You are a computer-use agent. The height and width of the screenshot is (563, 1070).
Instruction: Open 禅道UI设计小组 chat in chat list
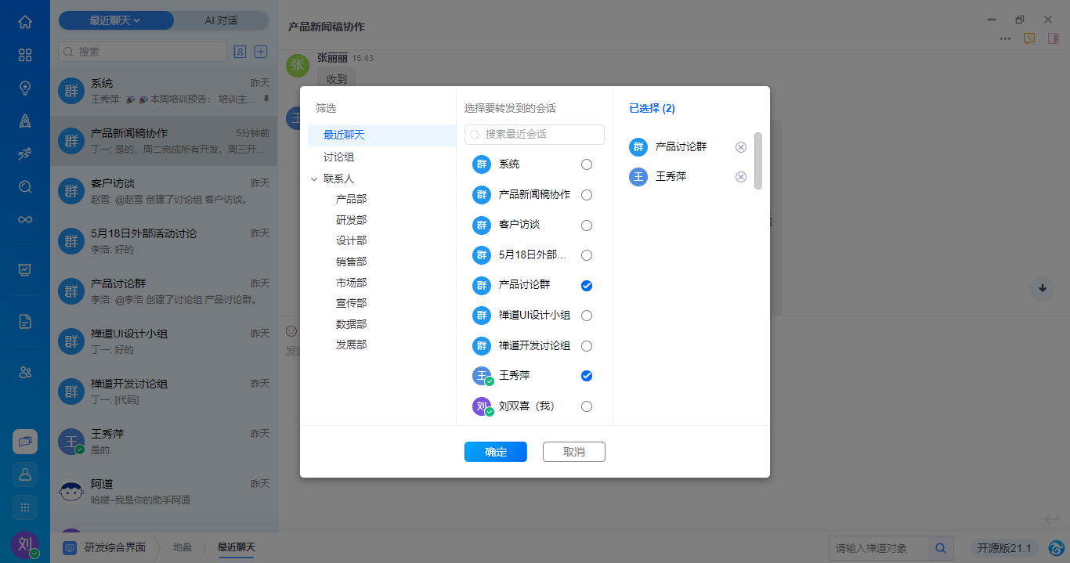164,341
